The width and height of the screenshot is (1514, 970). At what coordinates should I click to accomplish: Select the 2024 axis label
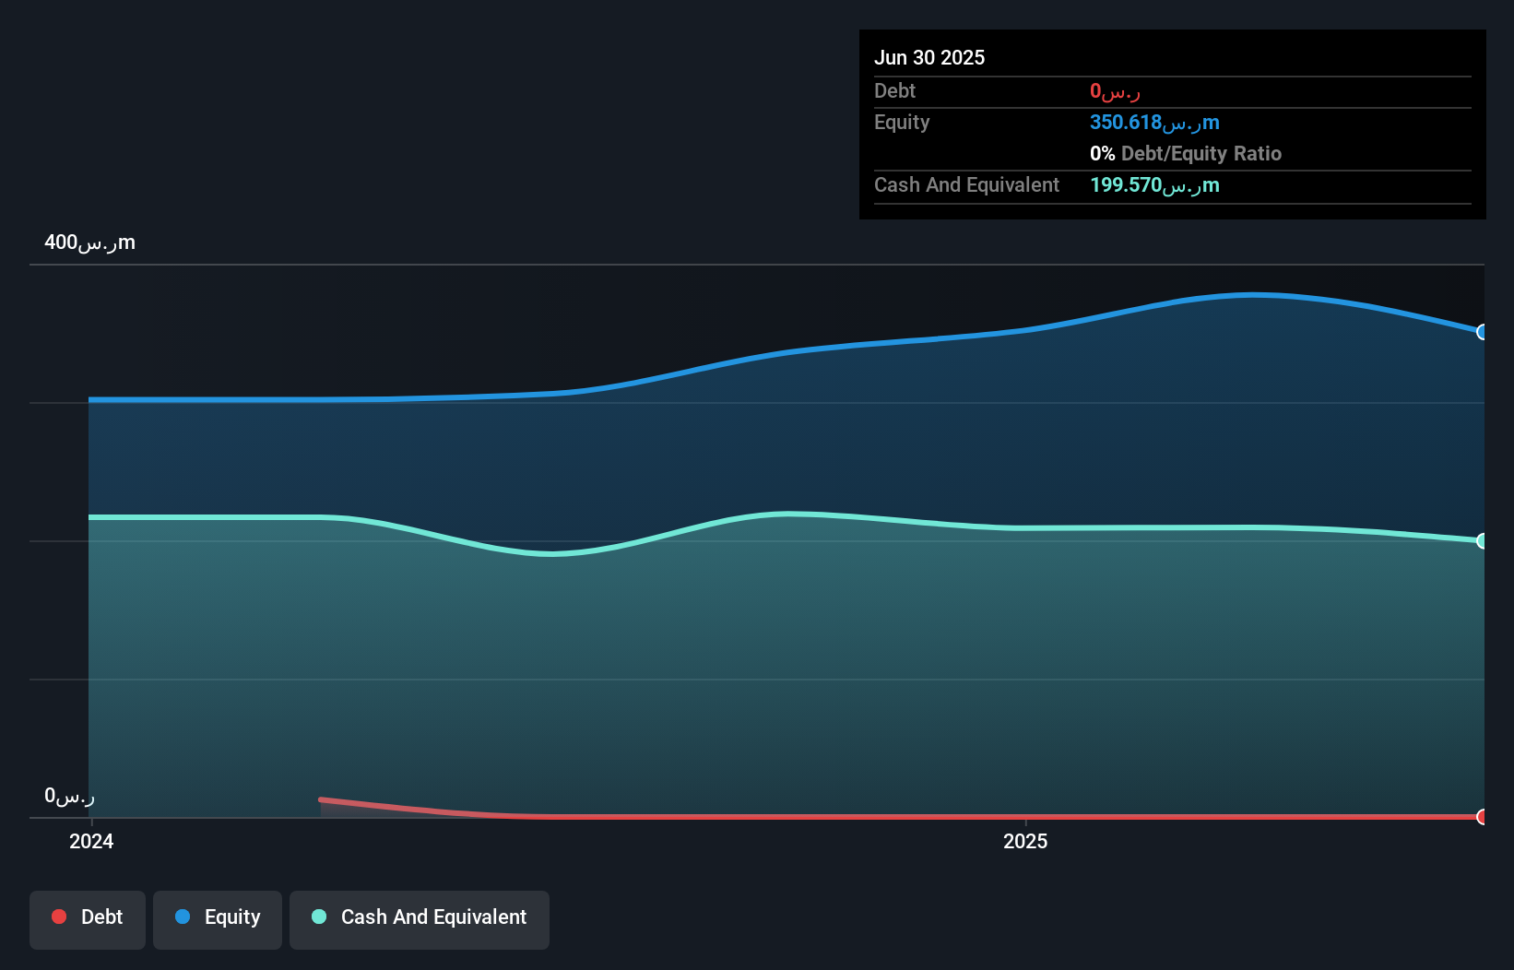tap(89, 841)
